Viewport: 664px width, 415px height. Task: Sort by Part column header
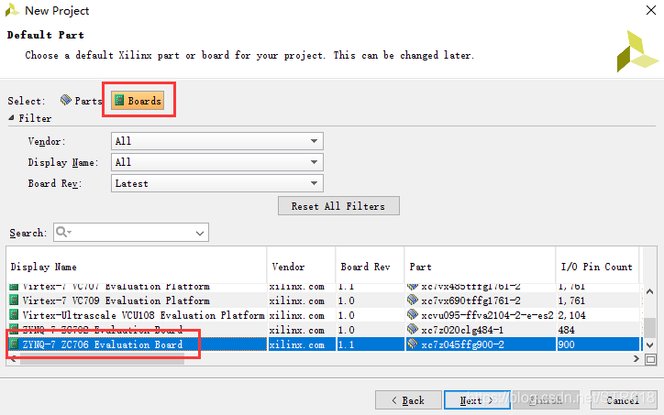tap(481, 267)
